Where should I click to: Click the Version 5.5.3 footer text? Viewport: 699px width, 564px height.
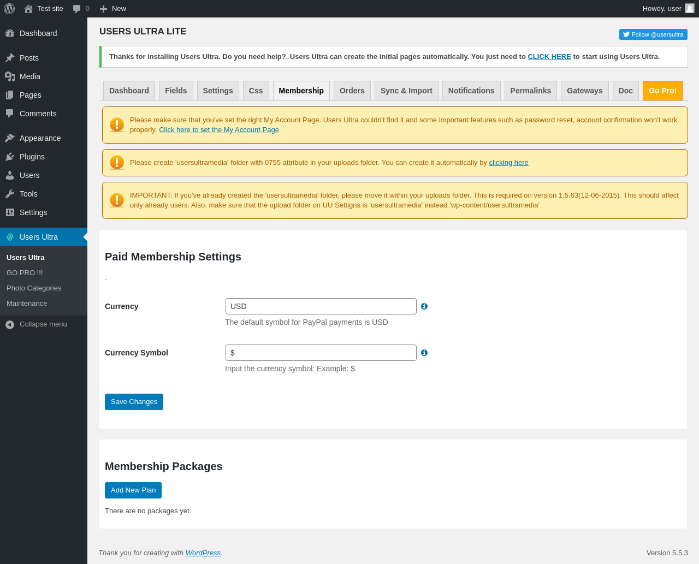pos(667,553)
